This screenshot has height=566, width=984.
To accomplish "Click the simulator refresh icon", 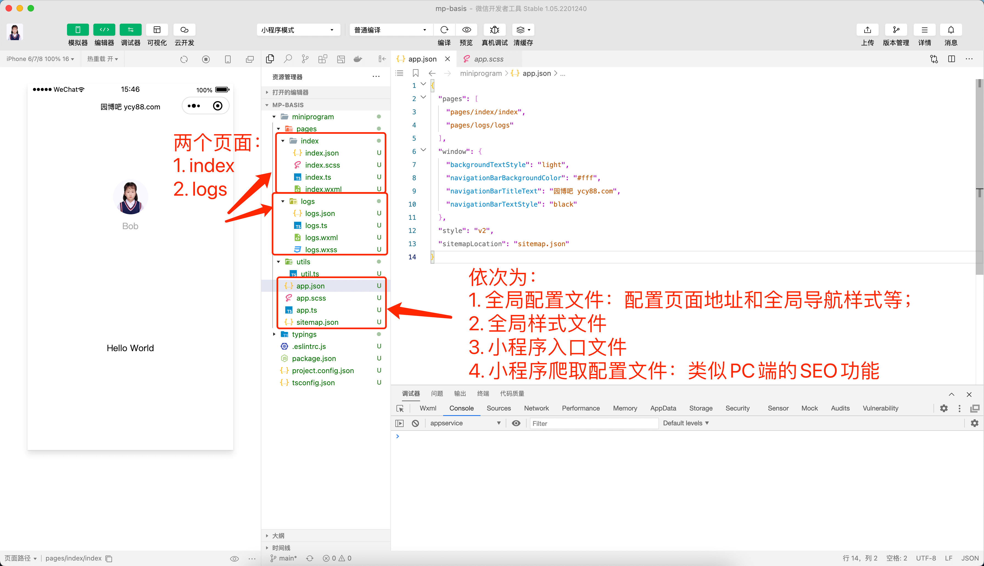I will tap(184, 59).
